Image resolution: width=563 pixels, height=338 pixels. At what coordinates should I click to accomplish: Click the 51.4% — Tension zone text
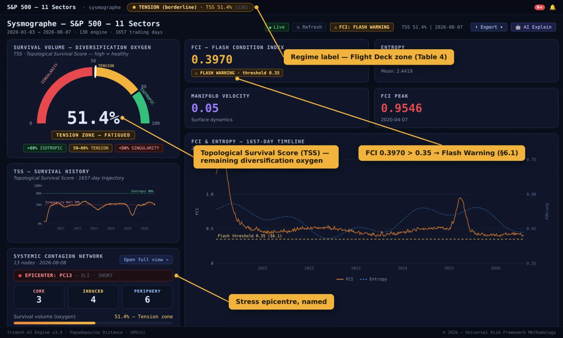(144, 316)
